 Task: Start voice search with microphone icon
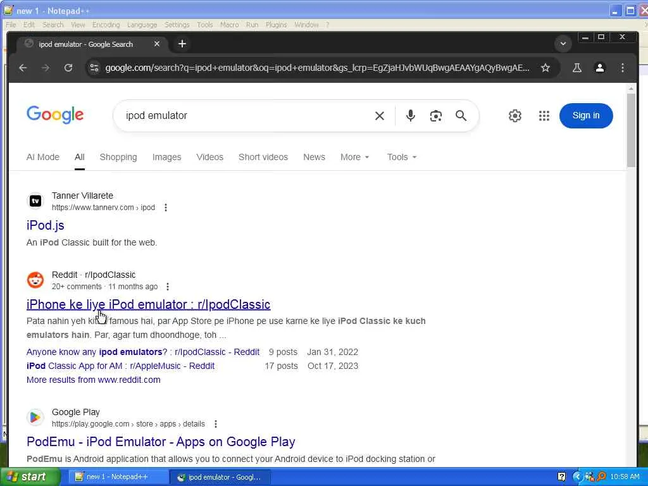click(x=410, y=116)
